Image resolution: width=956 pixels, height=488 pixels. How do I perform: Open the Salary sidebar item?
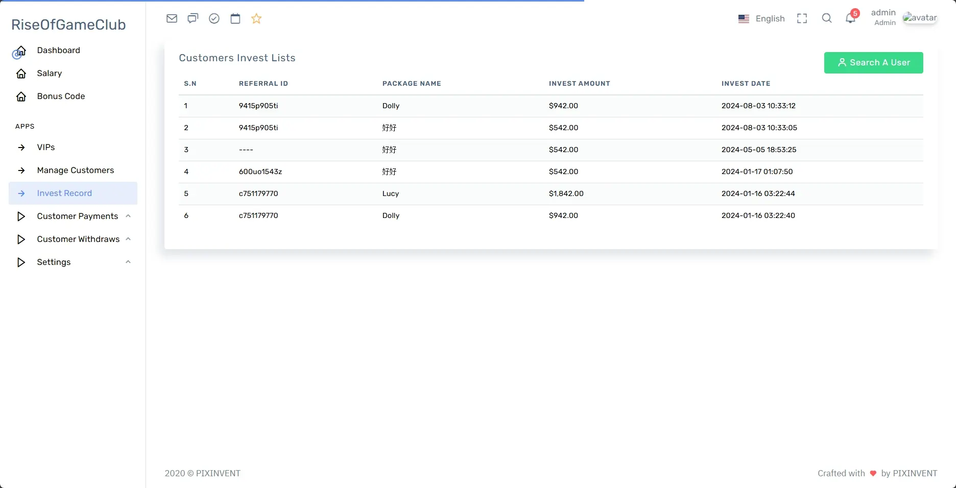pos(50,74)
